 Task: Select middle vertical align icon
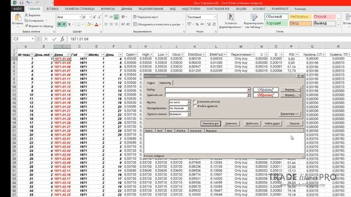tap(111, 17)
